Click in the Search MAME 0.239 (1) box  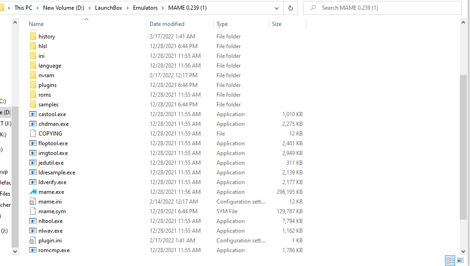(382, 8)
